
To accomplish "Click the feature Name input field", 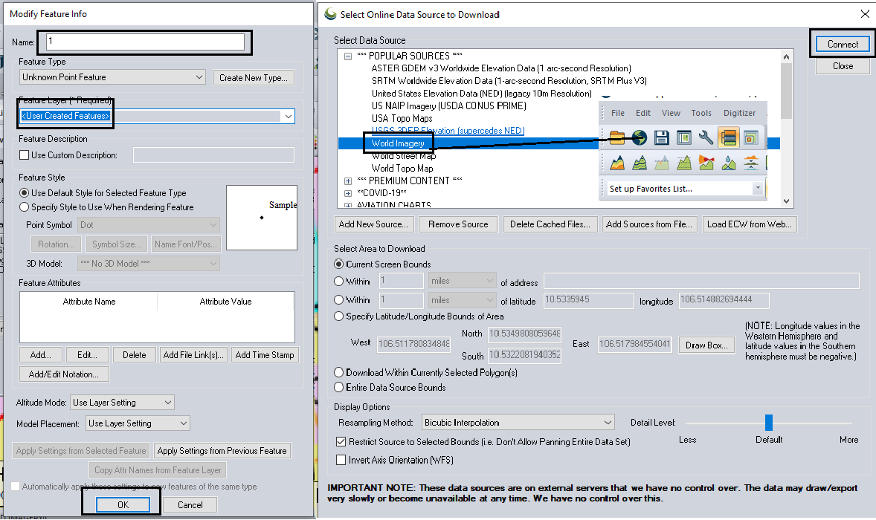I will pyautogui.click(x=145, y=42).
